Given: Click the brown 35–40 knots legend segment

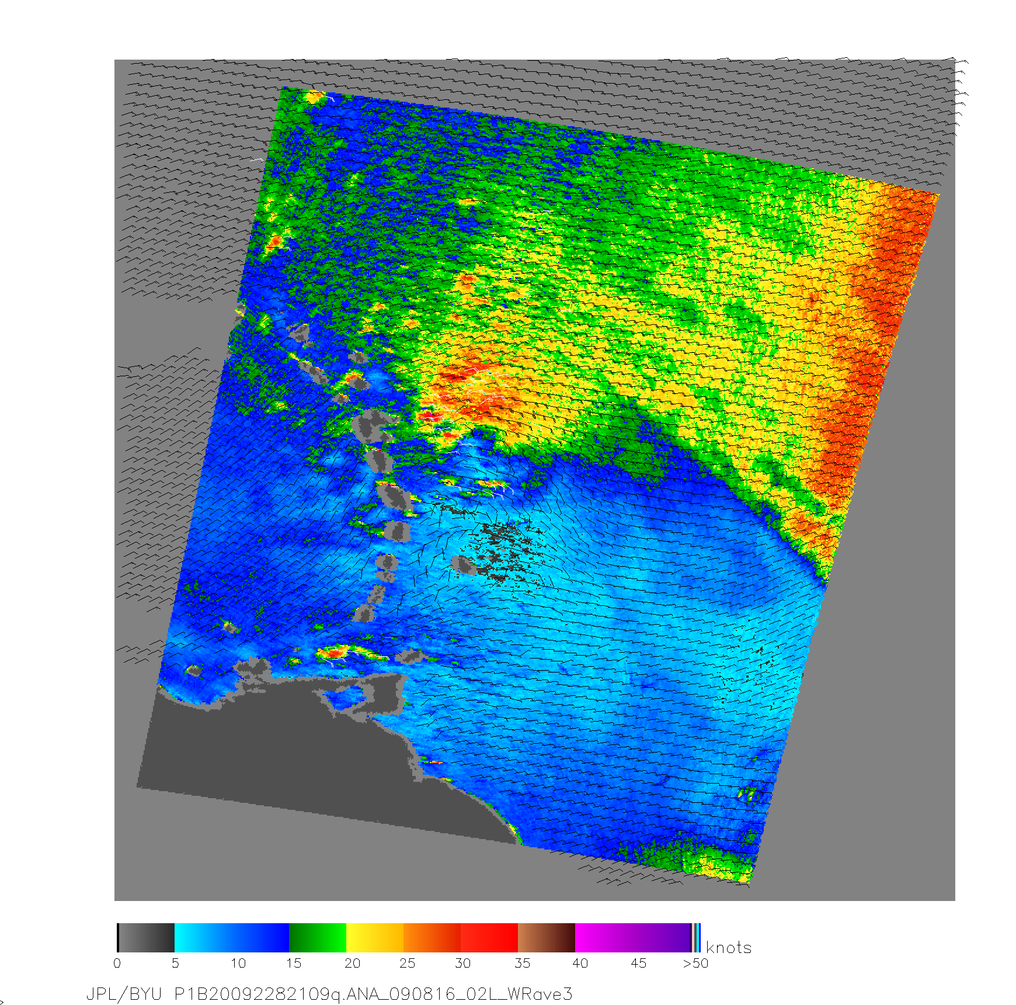Looking at the screenshot, I should tap(547, 938).
